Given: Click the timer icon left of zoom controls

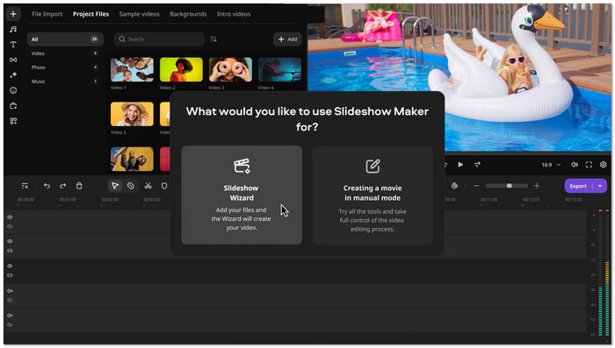Looking at the screenshot, I should click(x=454, y=186).
